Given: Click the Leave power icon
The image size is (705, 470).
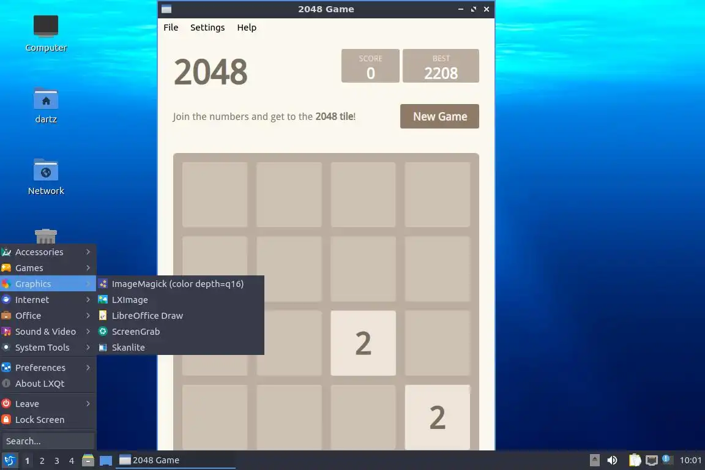Looking at the screenshot, I should (6, 404).
